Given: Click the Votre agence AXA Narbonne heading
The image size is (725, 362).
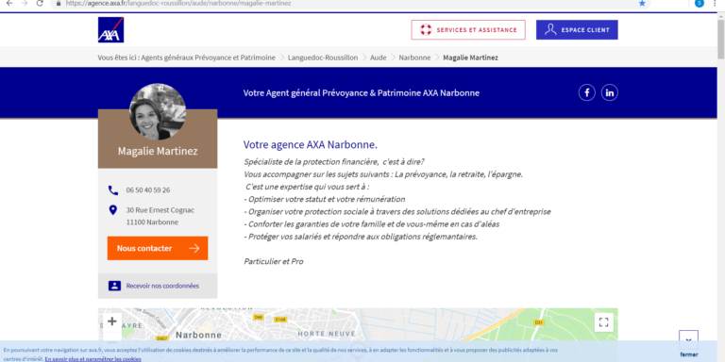Looking at the screenshot, I should tap(311, 145).
